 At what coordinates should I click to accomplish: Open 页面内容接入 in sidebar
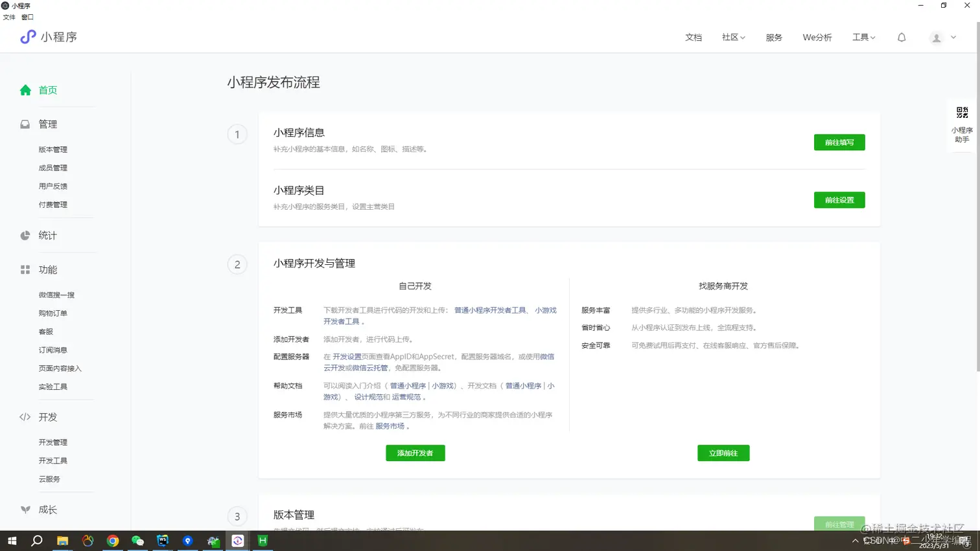pyautogui.click(x=60, y=368)
